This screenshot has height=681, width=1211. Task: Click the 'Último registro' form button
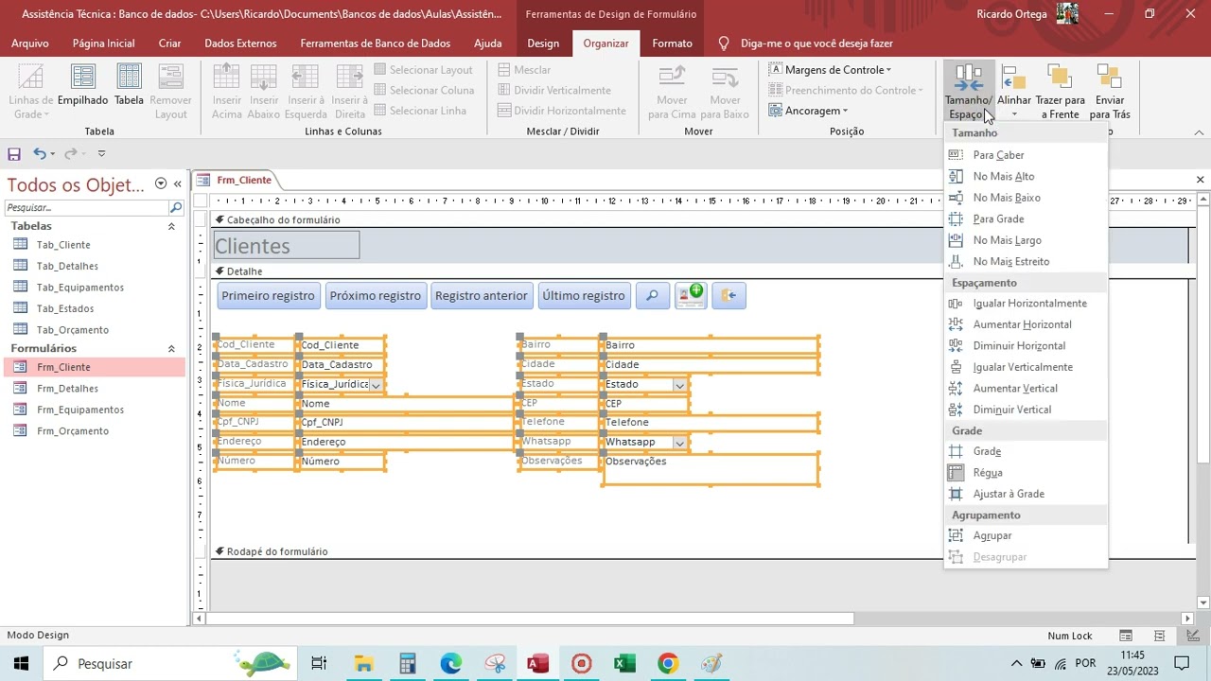click(x=584, y=296)
